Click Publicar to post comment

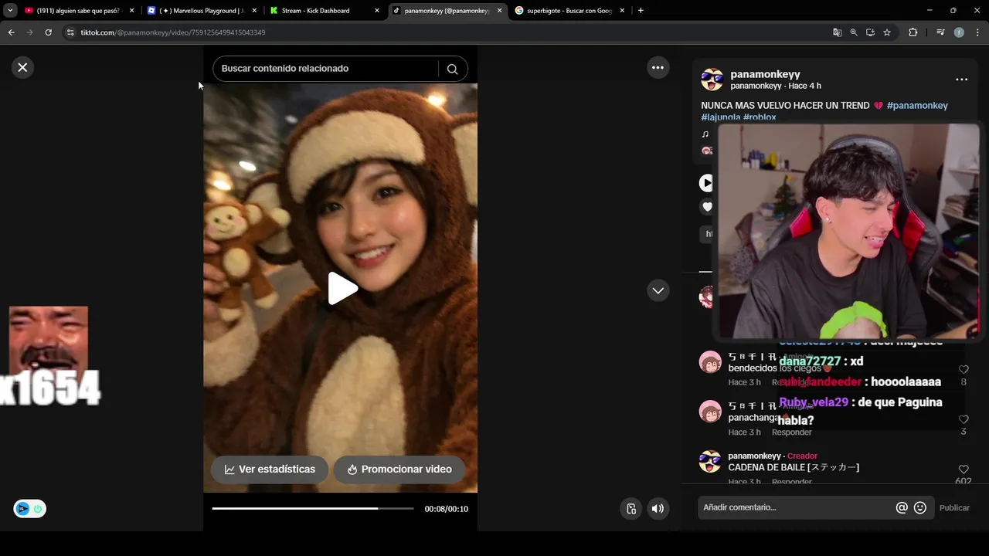(954, 507)
